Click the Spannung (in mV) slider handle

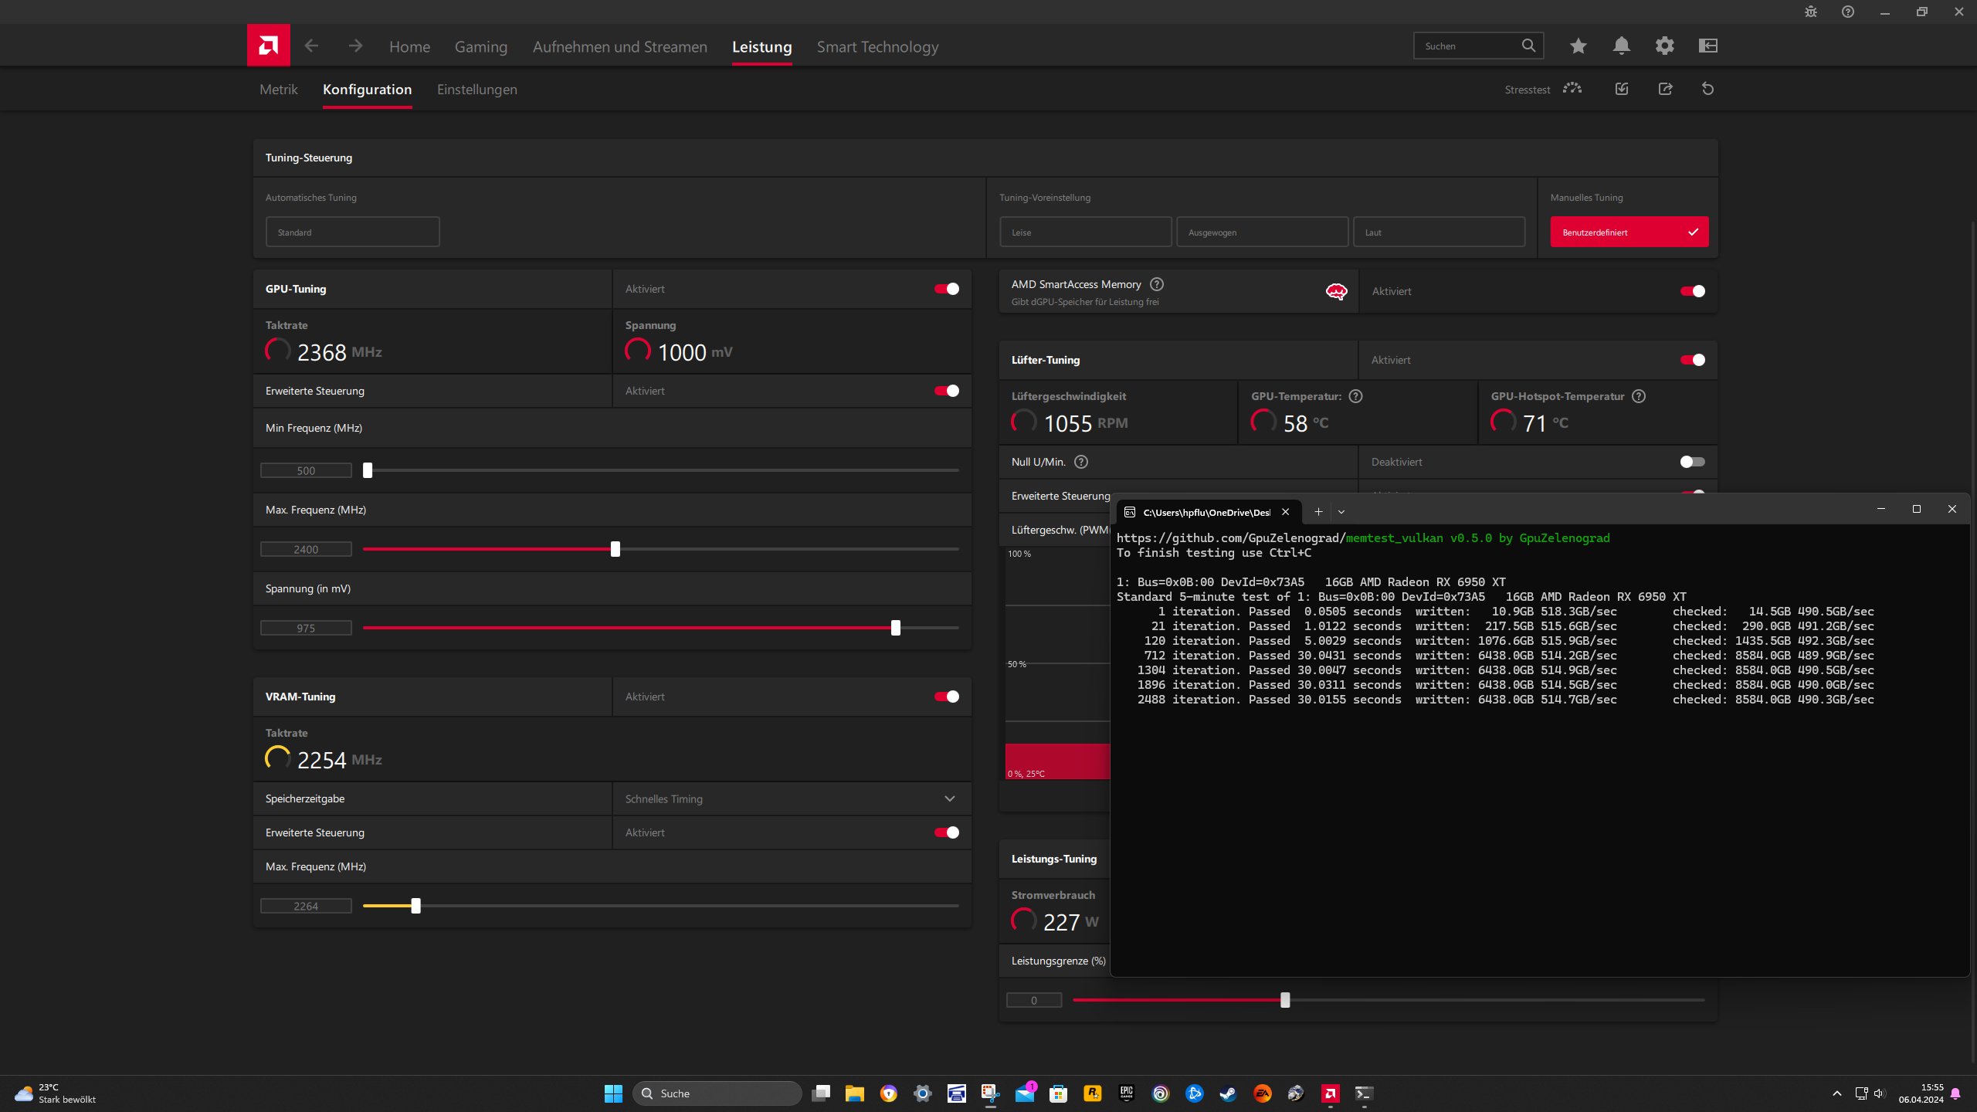895,628
